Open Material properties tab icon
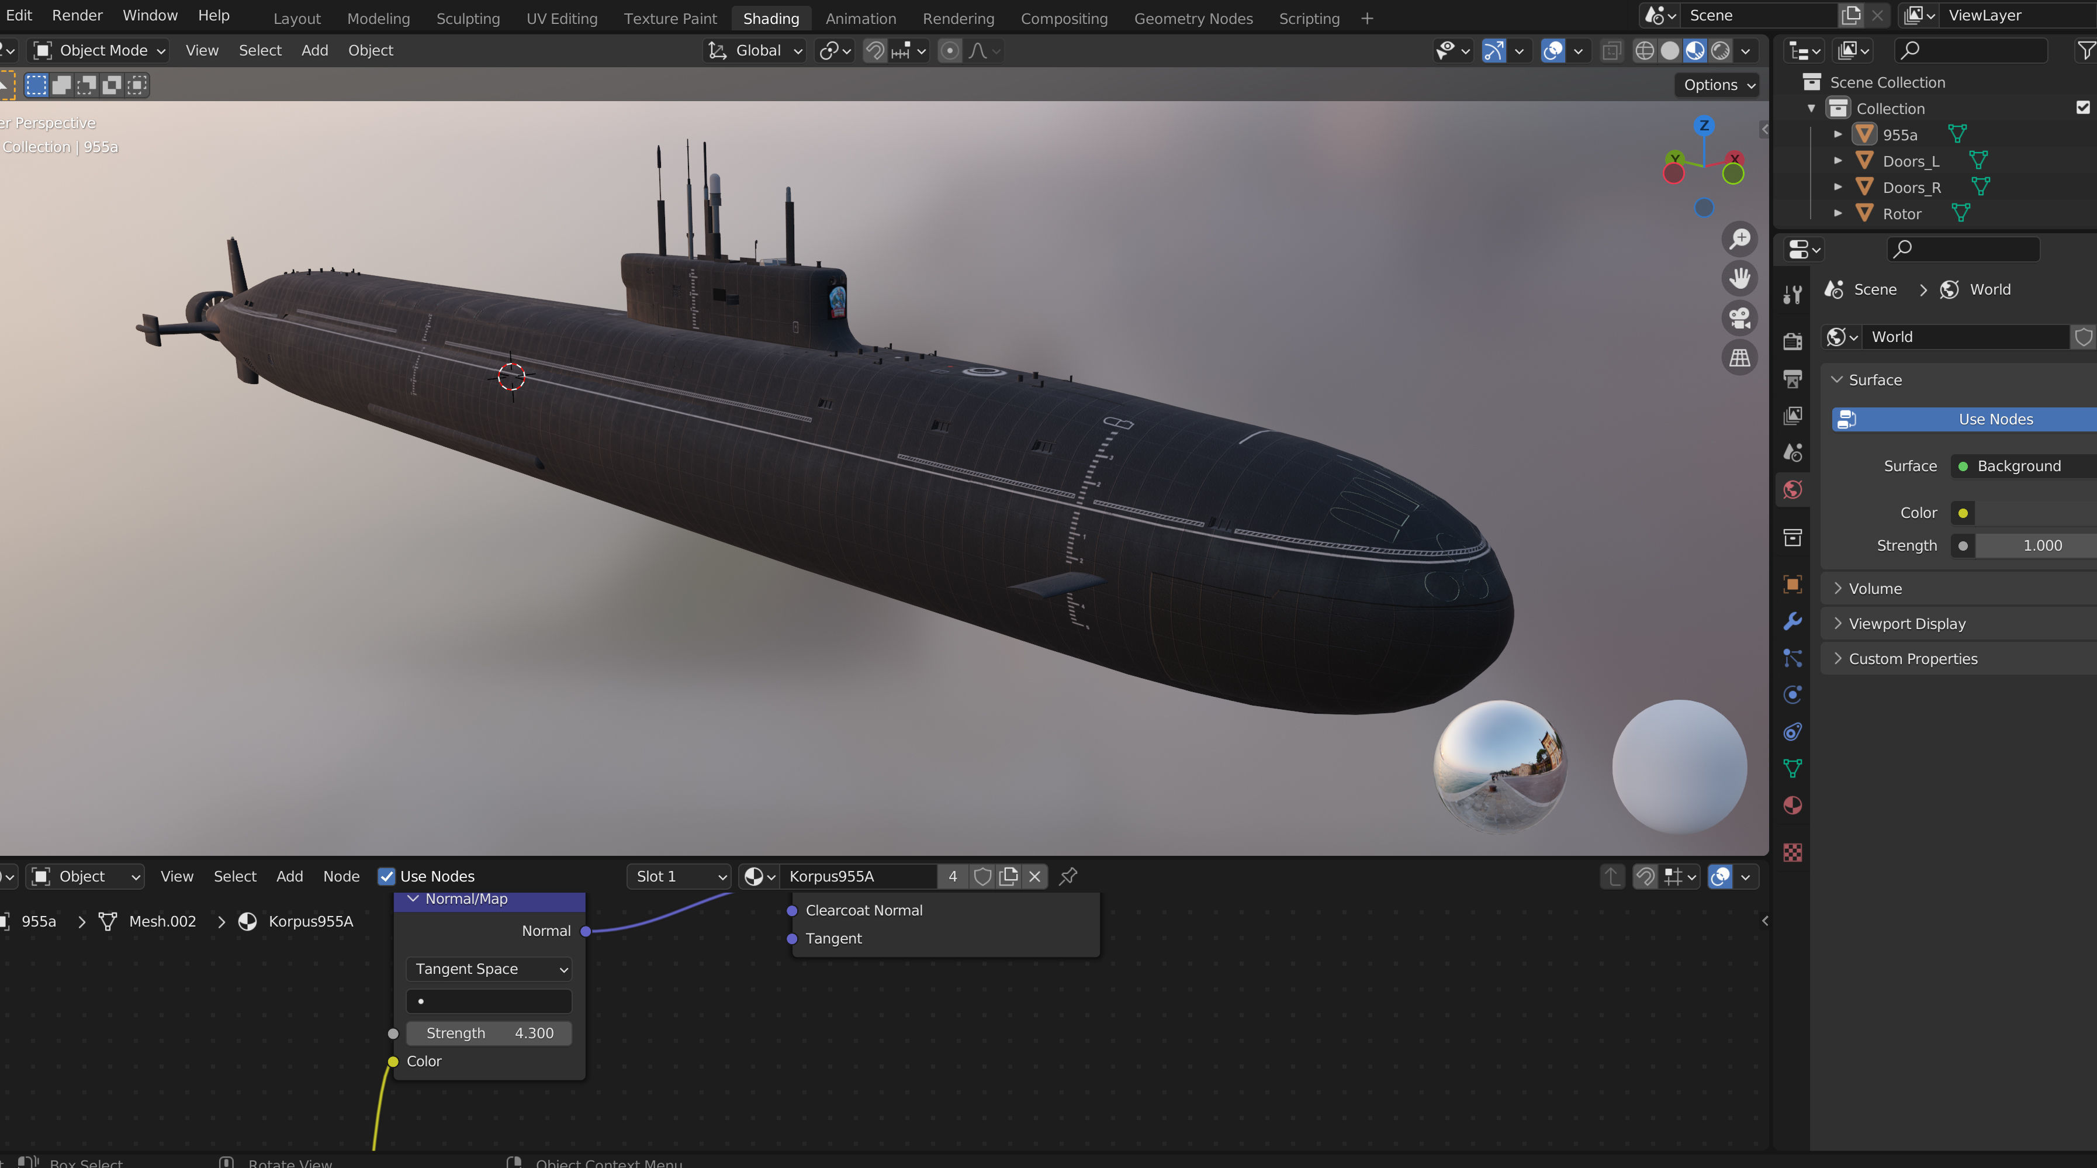Image resolution: width=2097 pixels, height=1168 pixels. [1793, 806]
